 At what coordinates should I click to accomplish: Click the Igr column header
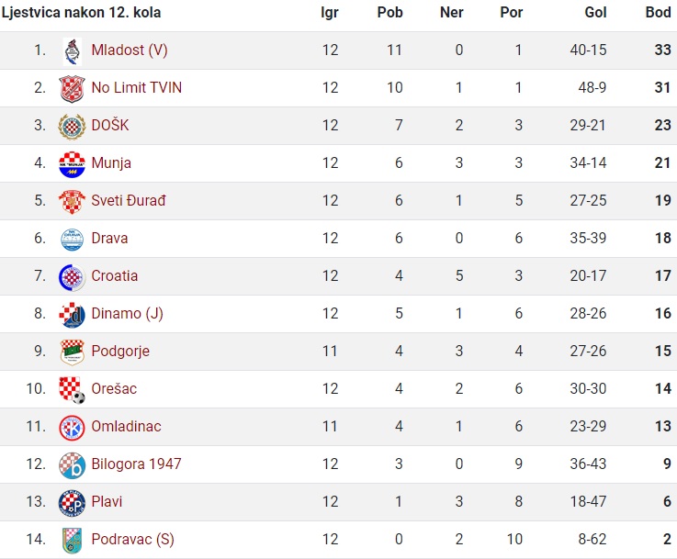pyautogui.click(x=330, y=13)
